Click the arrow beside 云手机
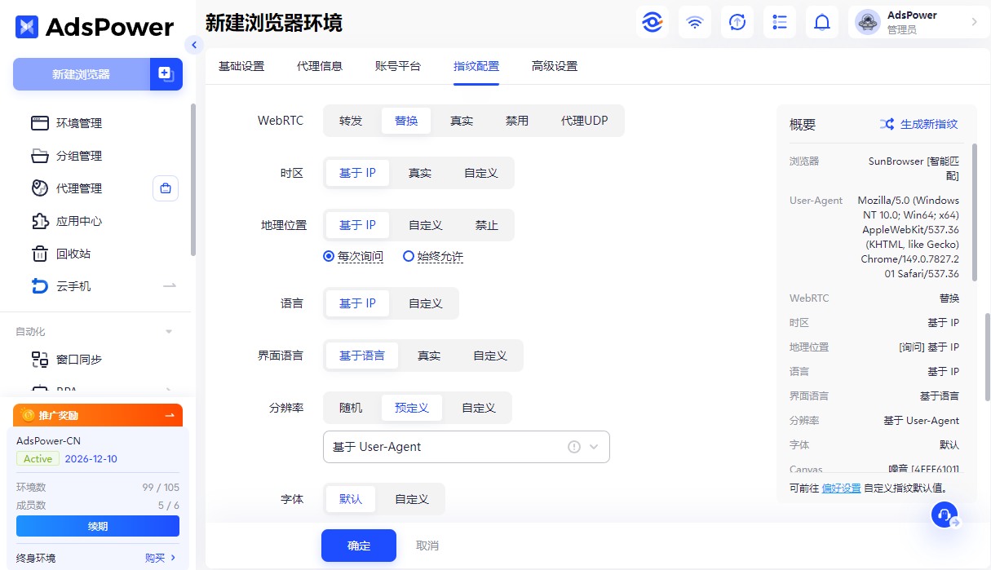Image resolution: width=991 pixels, height=570 pixels. (170, 286)
